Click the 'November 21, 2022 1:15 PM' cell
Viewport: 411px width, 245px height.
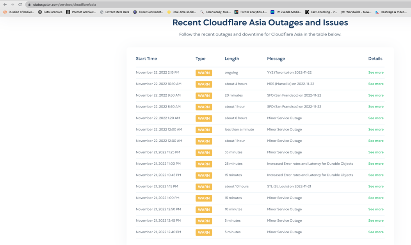coord(157,187)
